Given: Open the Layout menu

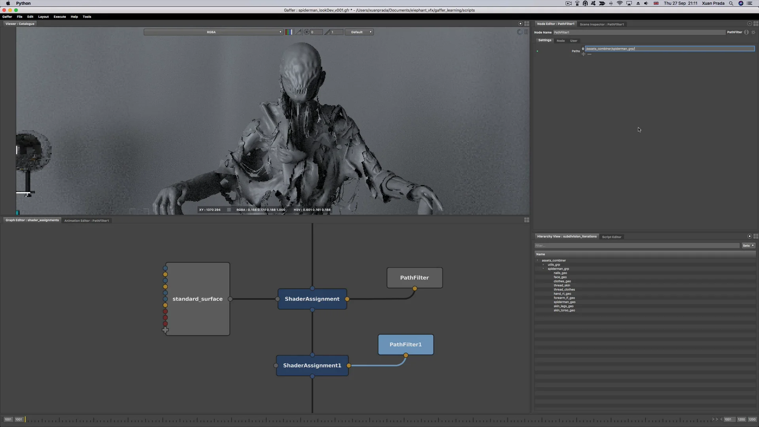Looking at the screenshot, I should [43, 17].
